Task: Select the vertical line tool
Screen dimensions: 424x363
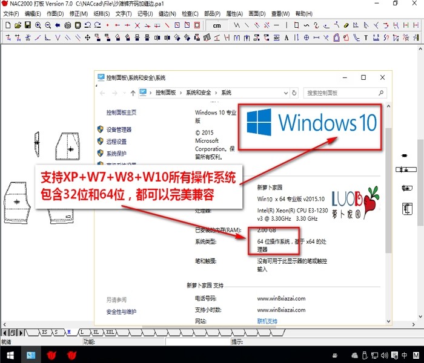Action: (x=287, y=25)
